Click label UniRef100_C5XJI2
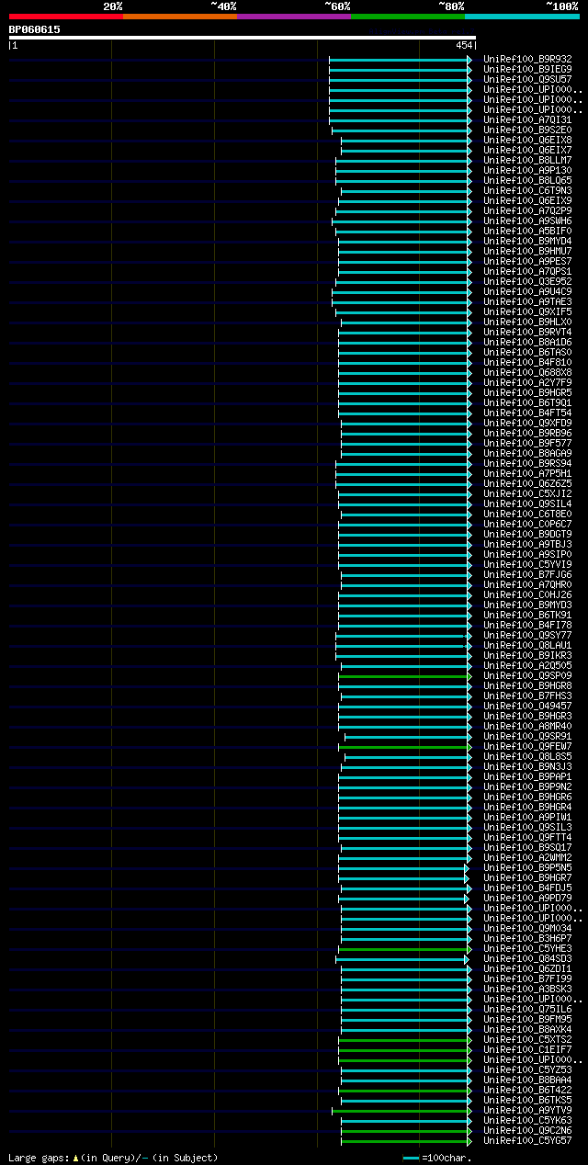The image size is (588, 1165). 527,493
